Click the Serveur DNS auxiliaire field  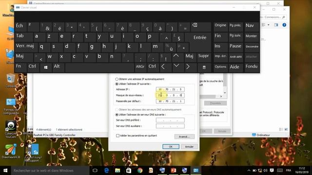click(170, 126)
